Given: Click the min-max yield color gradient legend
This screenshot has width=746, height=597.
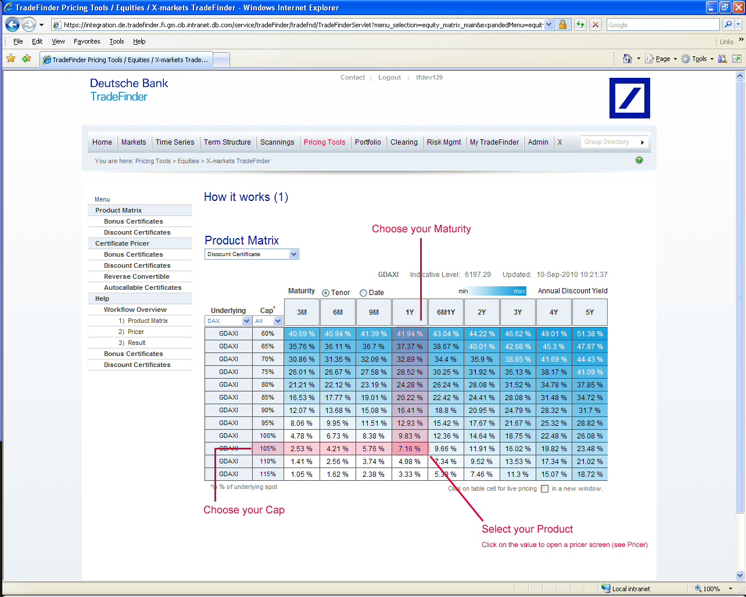Looking at the screenshot, I should [x=492, y=292].
